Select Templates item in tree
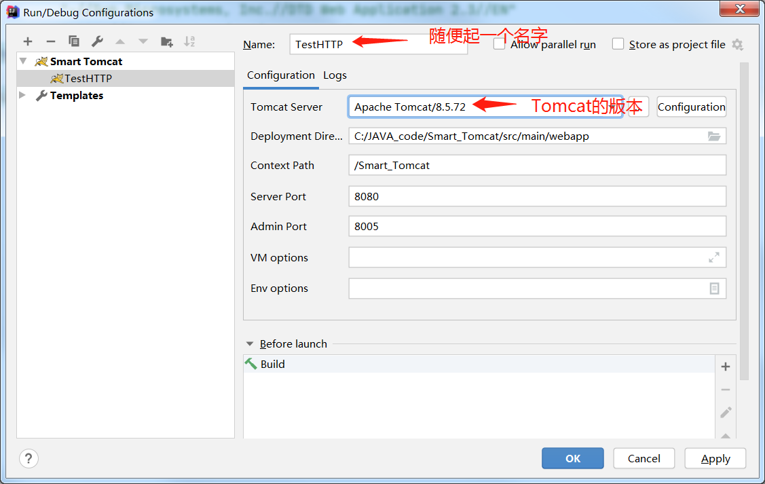This screenshot has width=765, height=484. pyautogui.click(x=77, y=95)
